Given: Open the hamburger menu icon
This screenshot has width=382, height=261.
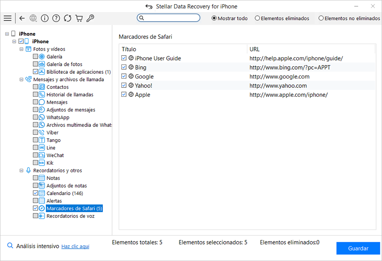Looking at the screenshot, I should (x=8, y=18).
